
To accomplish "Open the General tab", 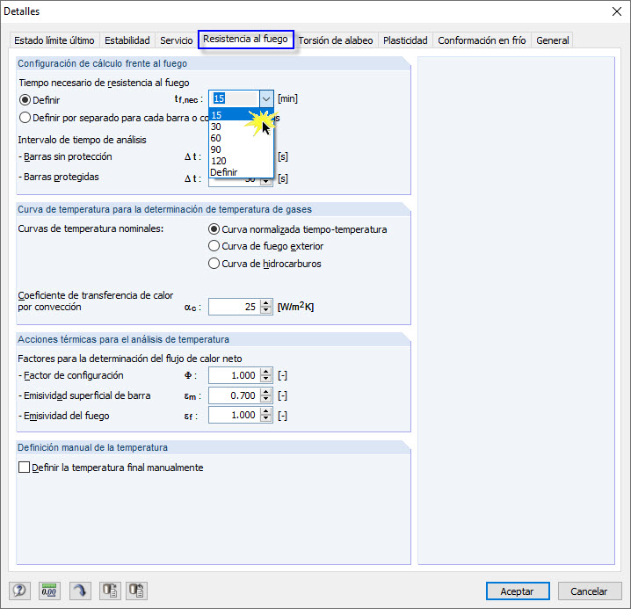I will (553, 40).
